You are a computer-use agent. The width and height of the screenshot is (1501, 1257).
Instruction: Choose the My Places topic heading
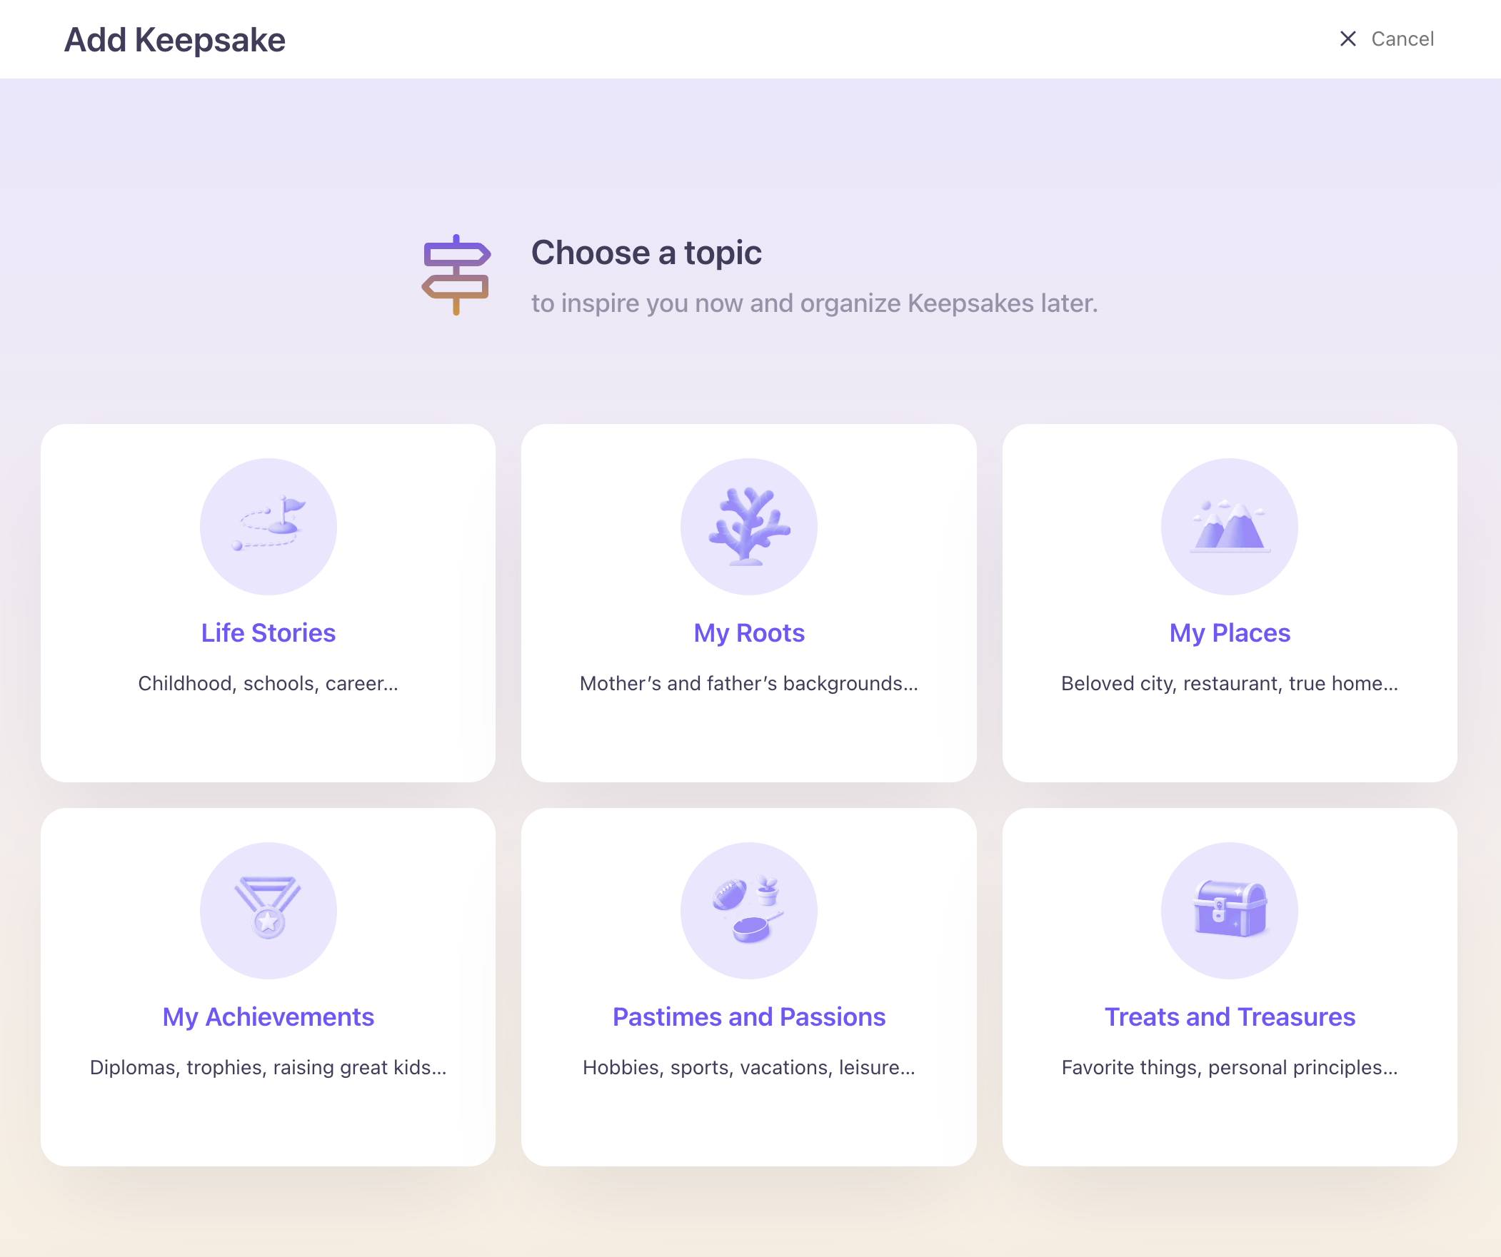pos(1229,633)
